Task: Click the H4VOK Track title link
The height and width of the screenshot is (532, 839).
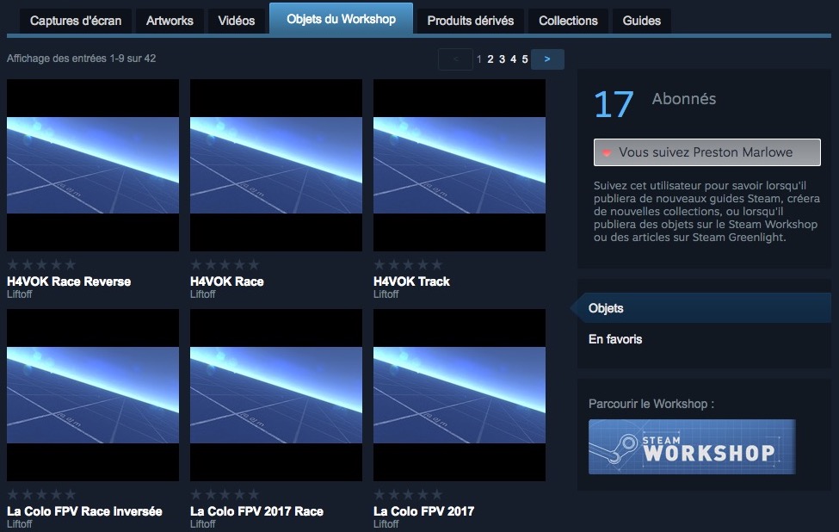Action: click(411, 281)
